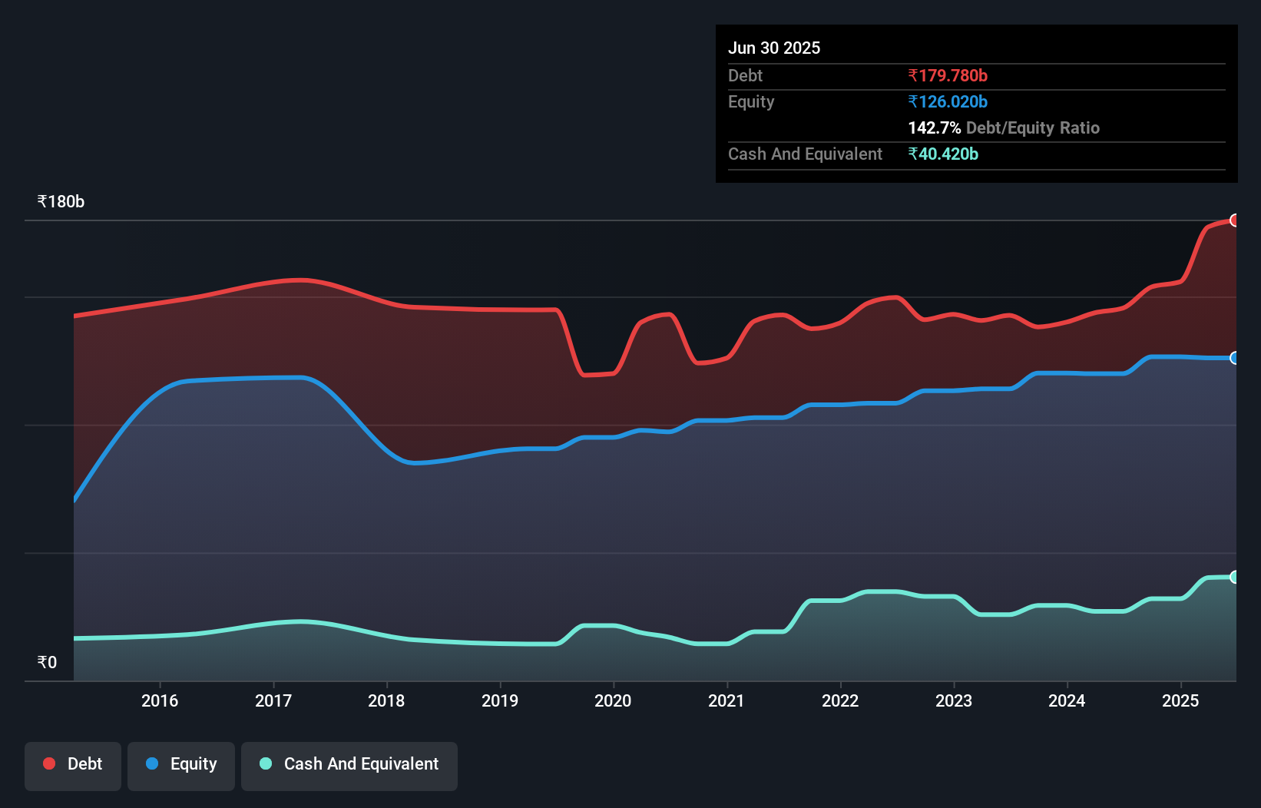
Task: Select the 2020 label on the timeline
Action: tap(612, 700)
